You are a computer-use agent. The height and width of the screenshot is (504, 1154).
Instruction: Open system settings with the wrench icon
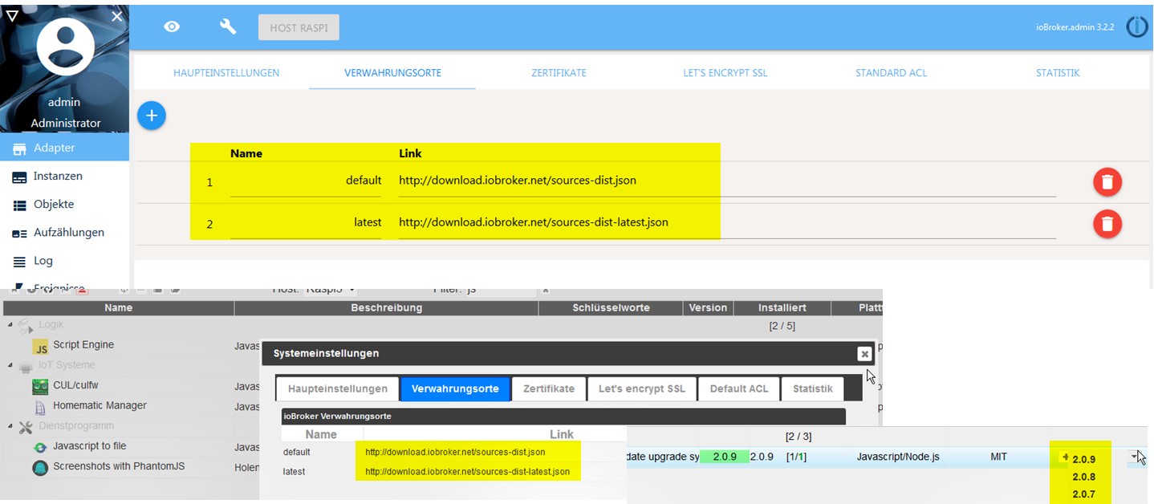[228, 26]
